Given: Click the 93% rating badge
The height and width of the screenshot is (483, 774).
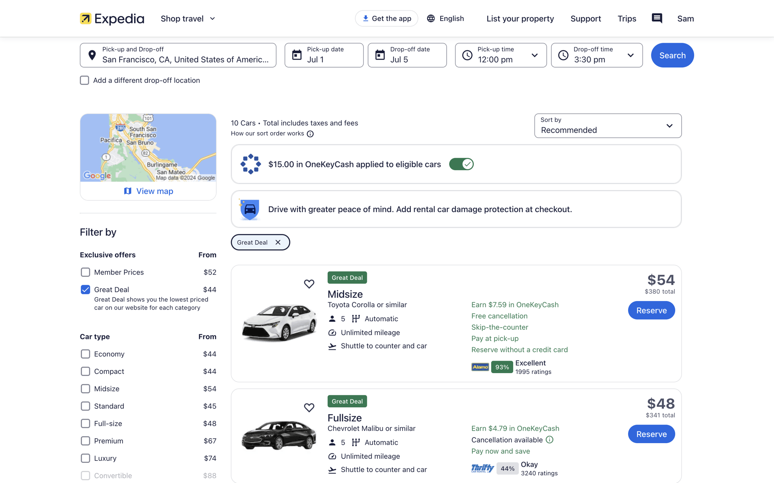Looking at the screenshot, I should (x=502, y=367).
